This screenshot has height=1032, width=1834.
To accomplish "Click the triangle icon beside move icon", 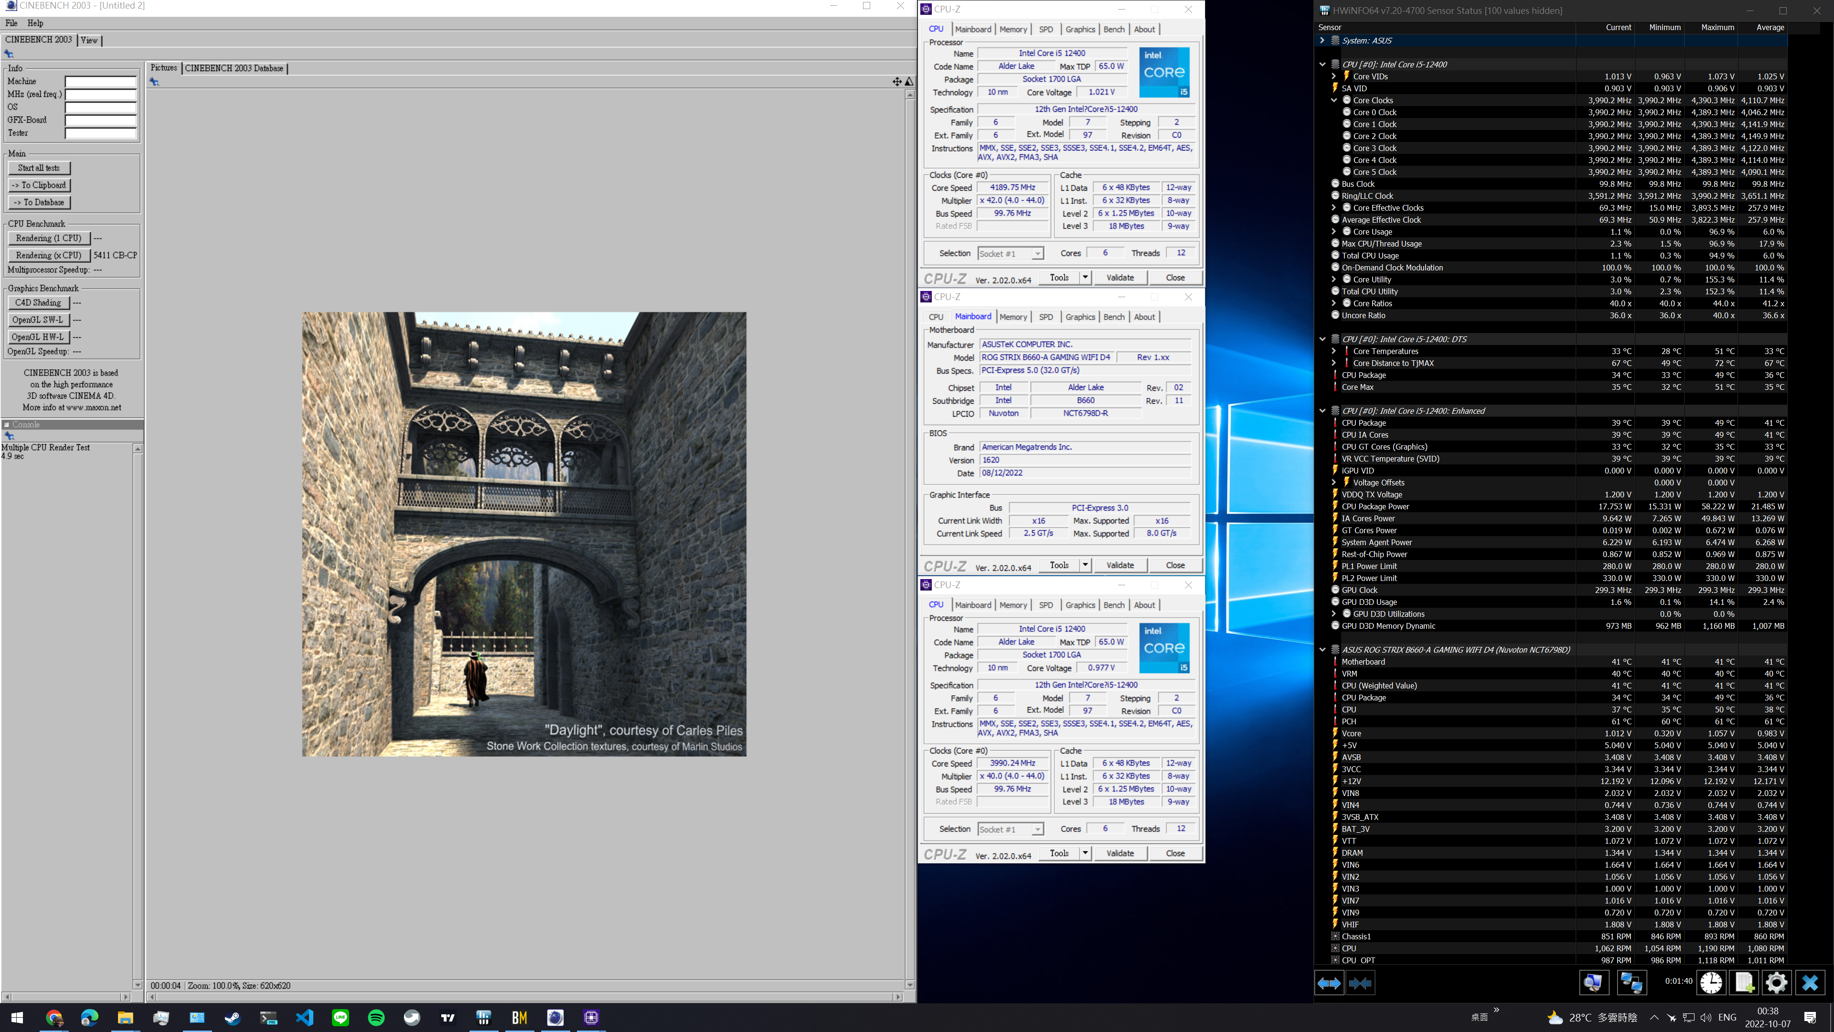I will pos(909,81).
